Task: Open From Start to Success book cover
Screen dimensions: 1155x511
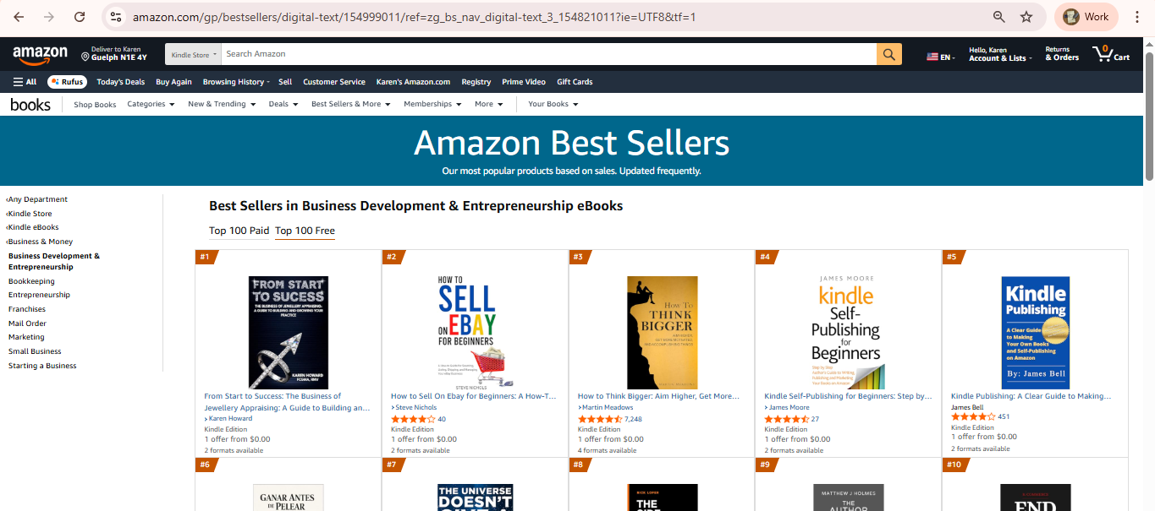Action: pyautogui.click(x=289, y=332)
